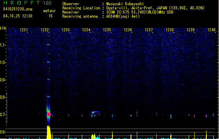
Task: Click the 'Observer' field label
Action: (x=71, y=4)
